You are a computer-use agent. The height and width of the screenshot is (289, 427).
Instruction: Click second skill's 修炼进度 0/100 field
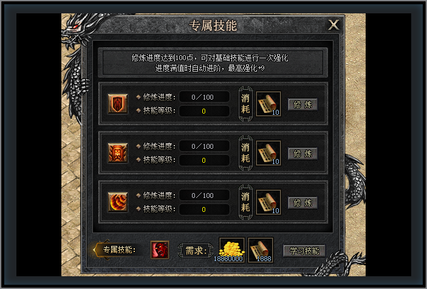(x=204, y=146)
